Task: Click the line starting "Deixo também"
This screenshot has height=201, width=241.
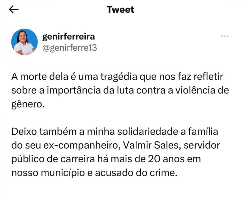Action: [x=115, y=132]
